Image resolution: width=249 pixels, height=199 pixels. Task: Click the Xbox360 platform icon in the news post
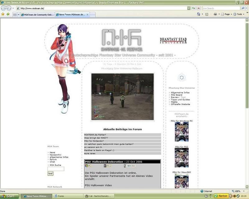tap(129, 166)
